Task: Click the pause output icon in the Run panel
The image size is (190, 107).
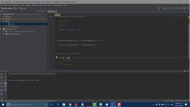Action: pos(2,80)
